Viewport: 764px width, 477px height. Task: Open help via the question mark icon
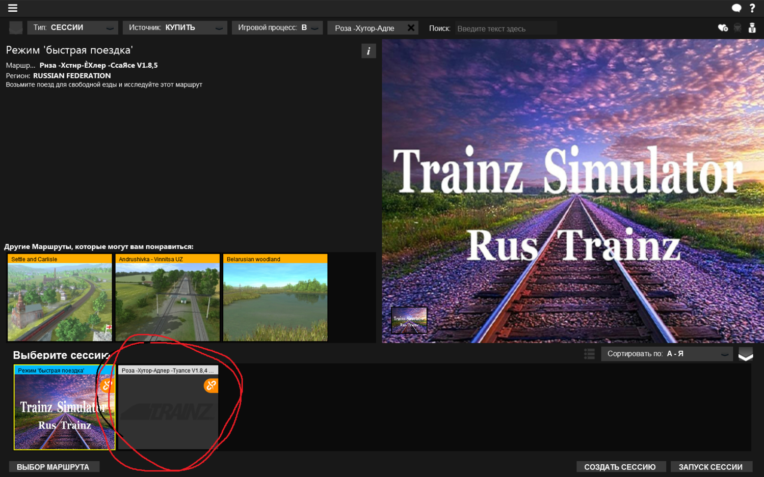[x=752, y=8]
